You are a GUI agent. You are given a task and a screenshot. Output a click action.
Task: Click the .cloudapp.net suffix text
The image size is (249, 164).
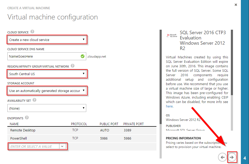pyautogui.click(x=96, y=57)
